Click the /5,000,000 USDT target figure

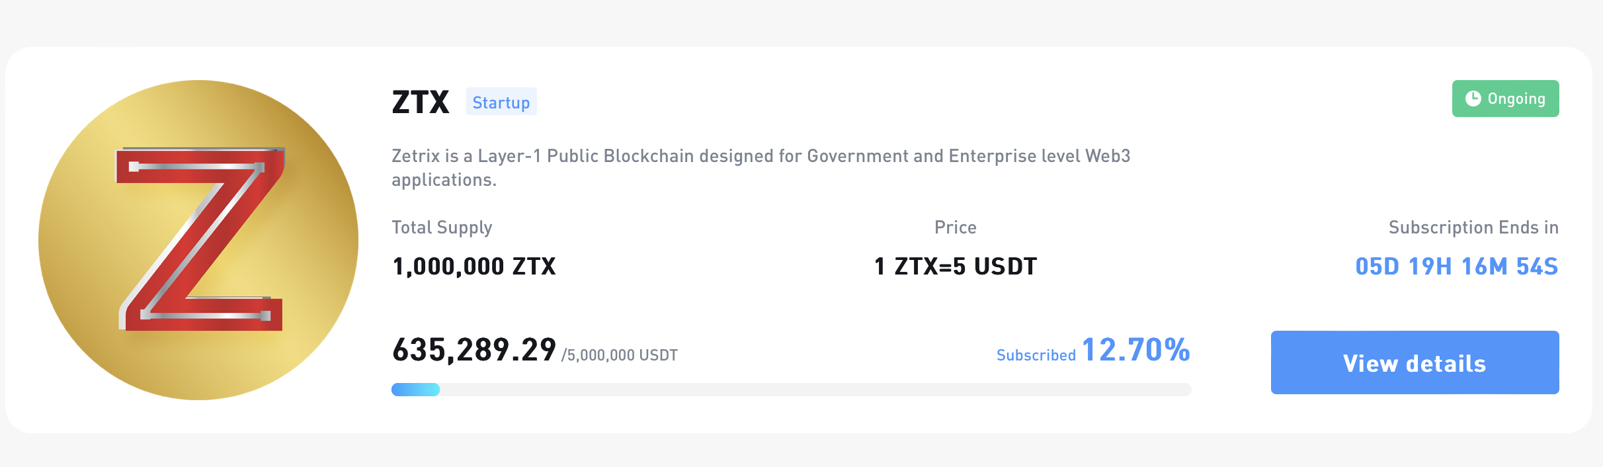(x=619, y=355)
